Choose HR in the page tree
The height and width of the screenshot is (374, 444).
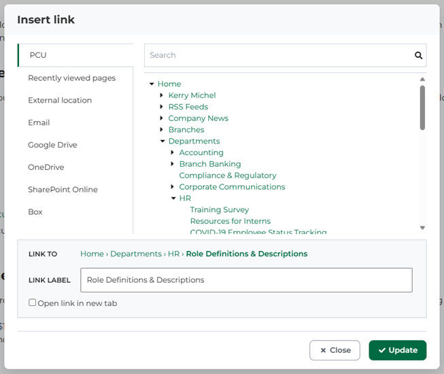tap(185, 198)
